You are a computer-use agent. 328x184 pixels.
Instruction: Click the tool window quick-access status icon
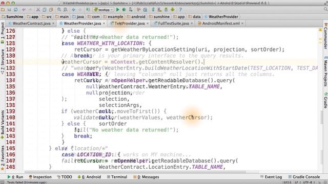[2, 182]
